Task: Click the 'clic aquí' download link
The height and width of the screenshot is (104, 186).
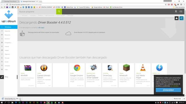Action: coord(41,28)
